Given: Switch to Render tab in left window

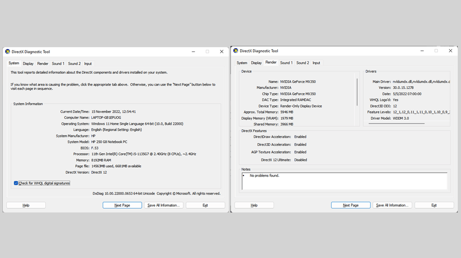Looking at the screenshot, I should [x=43, y=64].
